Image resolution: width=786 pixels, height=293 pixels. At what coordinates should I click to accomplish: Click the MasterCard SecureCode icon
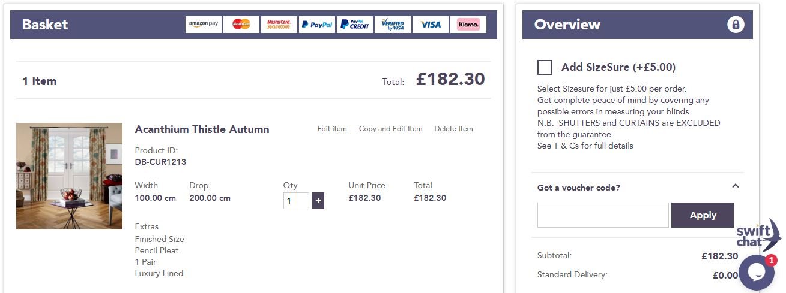(x=279, y=25)
